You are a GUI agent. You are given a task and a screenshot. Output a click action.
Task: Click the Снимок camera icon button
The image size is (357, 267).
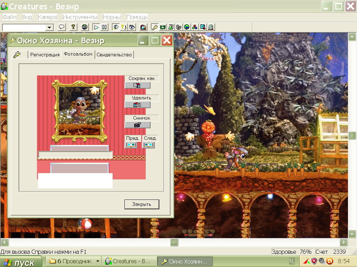point(137,125)
